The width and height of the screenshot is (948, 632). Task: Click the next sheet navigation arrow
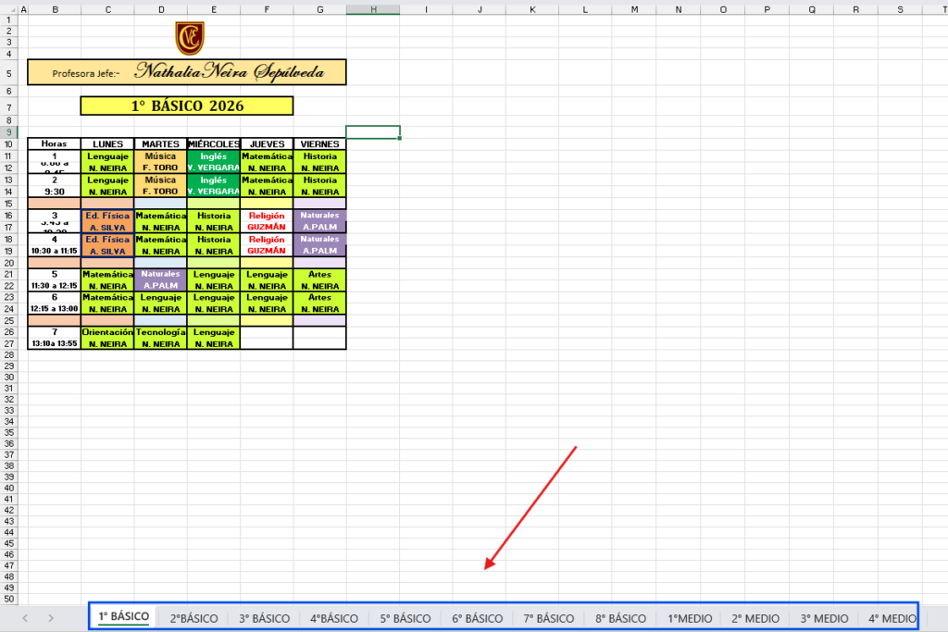click(50, 618)
